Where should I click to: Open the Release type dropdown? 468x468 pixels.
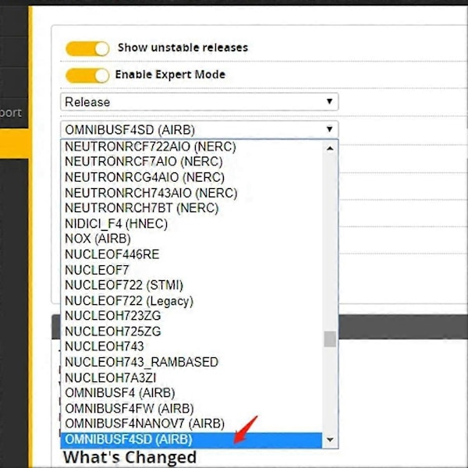pyautogui.click(x=199, y=101)
